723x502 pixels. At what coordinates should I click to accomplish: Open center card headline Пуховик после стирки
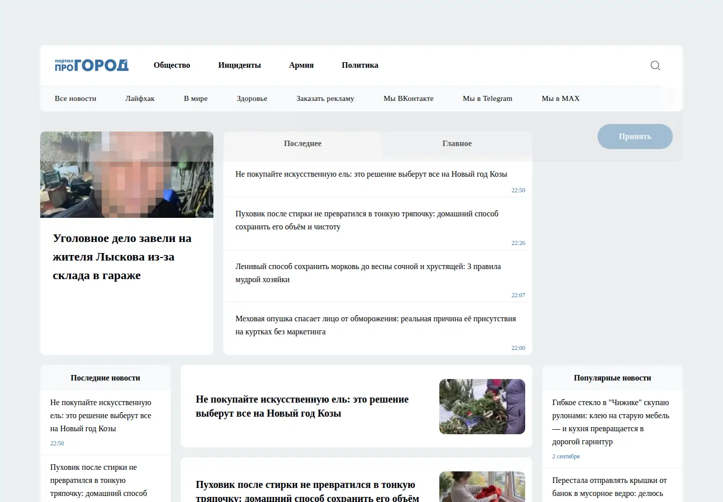[x=307, y=491]
